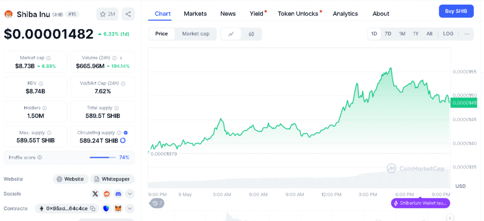Click the Volume (24h) info icon
The height and width of the screenshot is (221, 484).
[114, 58]
